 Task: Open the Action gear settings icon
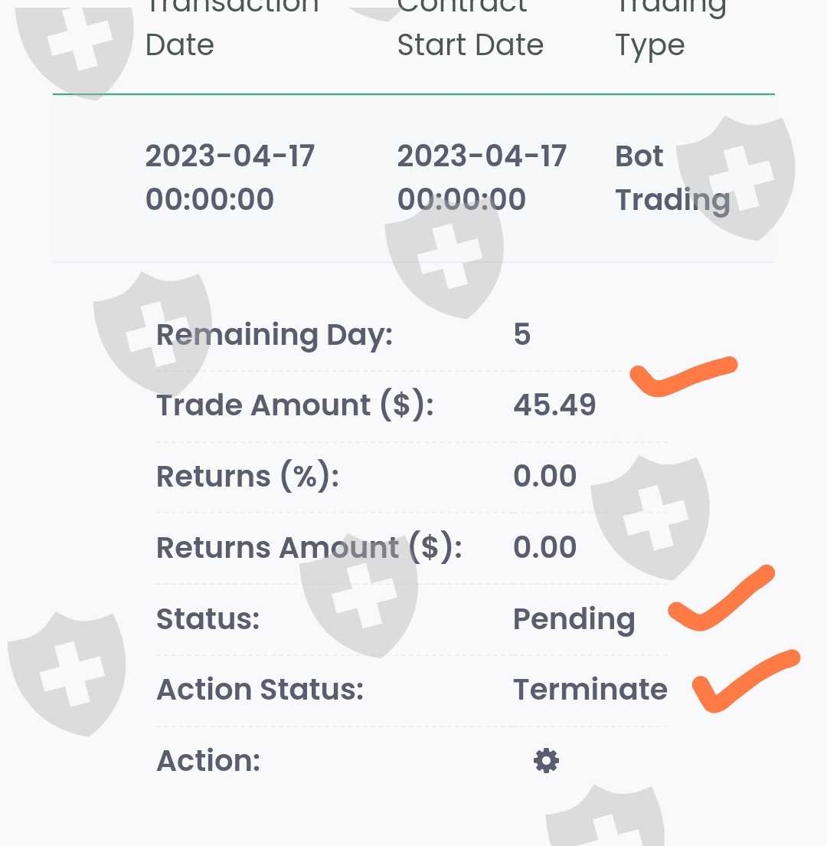[546, 761]
